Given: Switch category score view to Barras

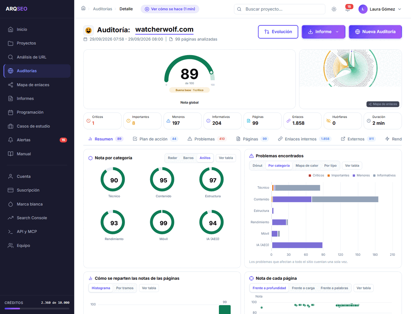Looking at the screenshot, I should click(188, 158).
